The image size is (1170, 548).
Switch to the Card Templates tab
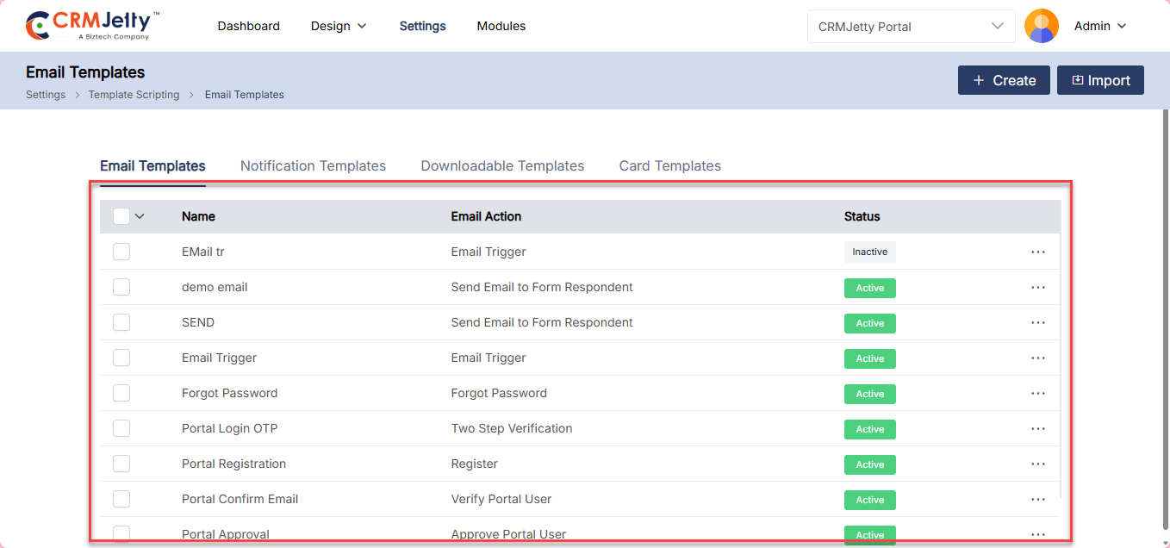(669, 166)
